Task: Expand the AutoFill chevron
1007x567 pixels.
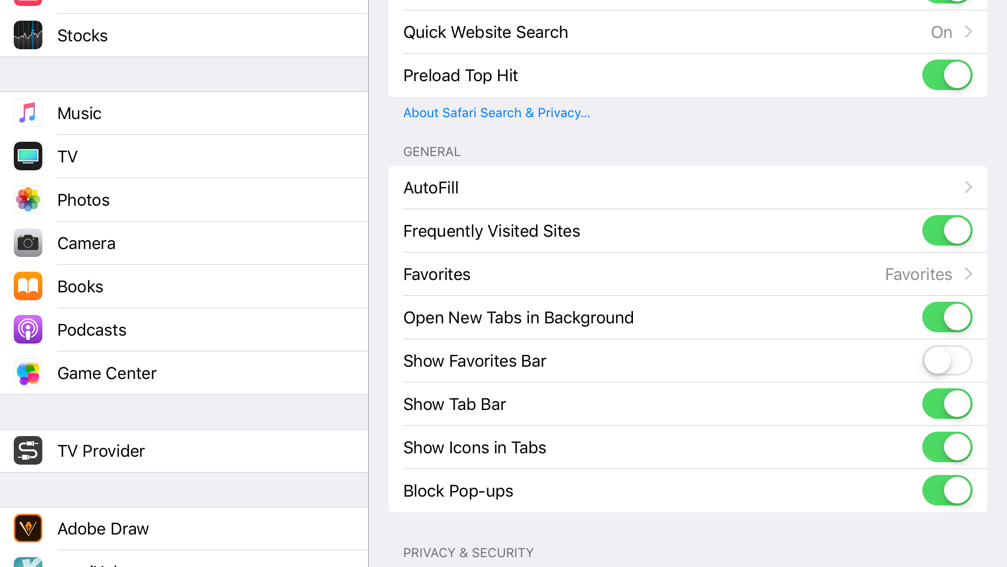Action: pyautogui.click(x=968, y=187)
